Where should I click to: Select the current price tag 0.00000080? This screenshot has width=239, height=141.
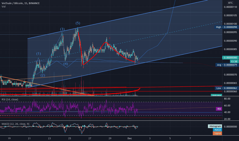click(x=231, y=58)
